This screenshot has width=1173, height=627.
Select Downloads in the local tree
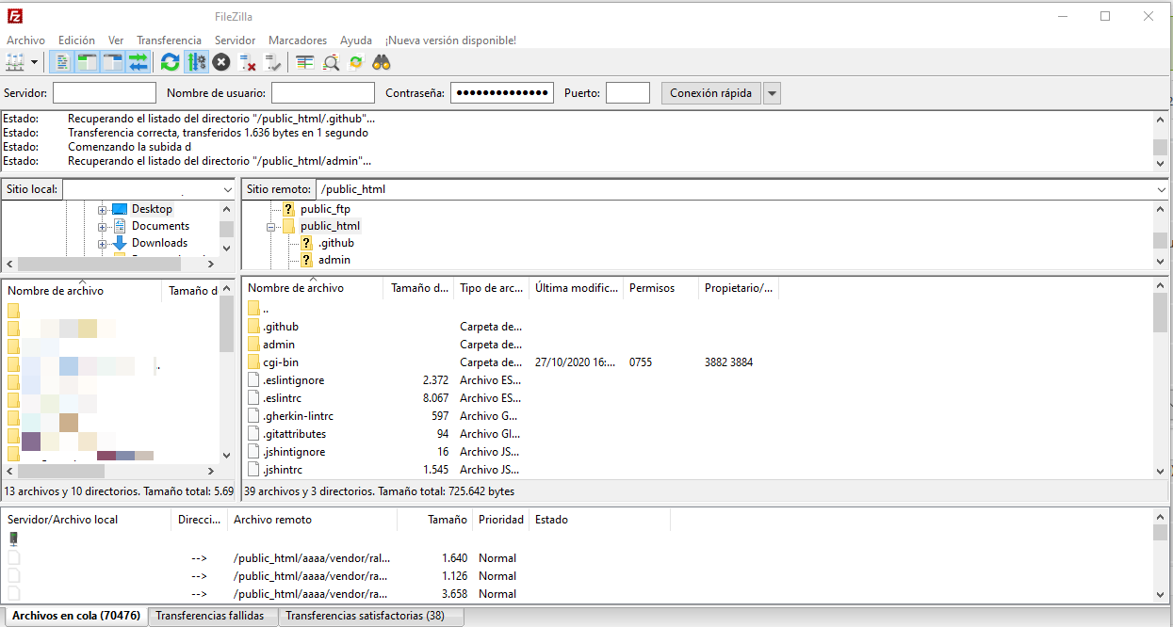(159, 243)
